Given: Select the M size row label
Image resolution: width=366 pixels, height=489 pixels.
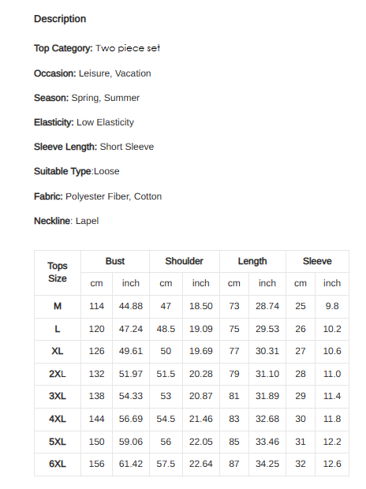Looking at the screenshot, I should pos(58,306).
